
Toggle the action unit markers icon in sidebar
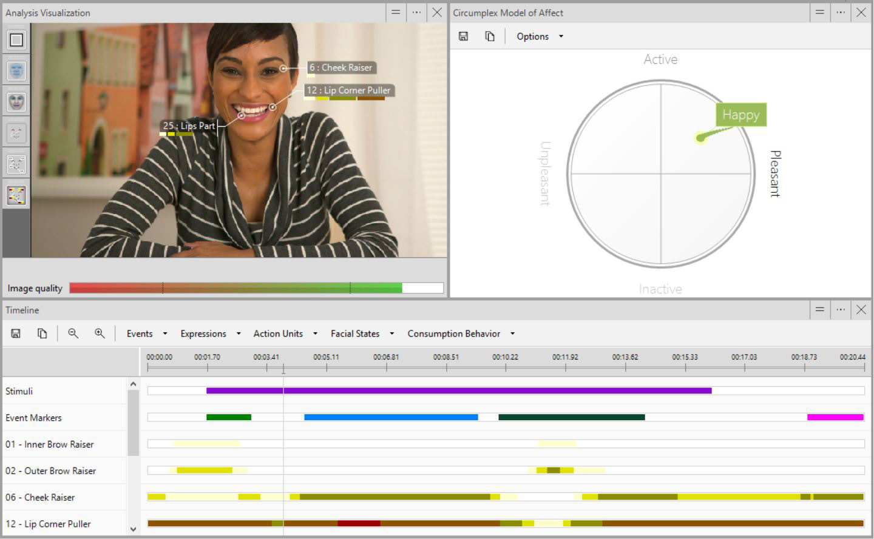(x=16, y=195)
